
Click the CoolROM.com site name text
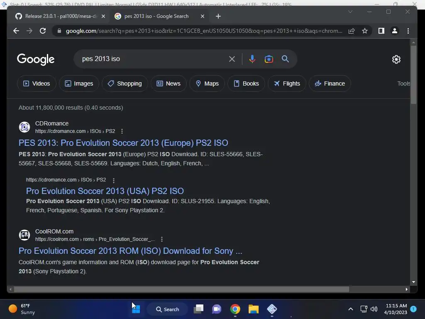click(x=54, y=231)
